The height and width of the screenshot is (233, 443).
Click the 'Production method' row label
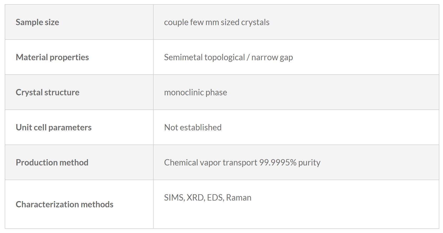52,163
